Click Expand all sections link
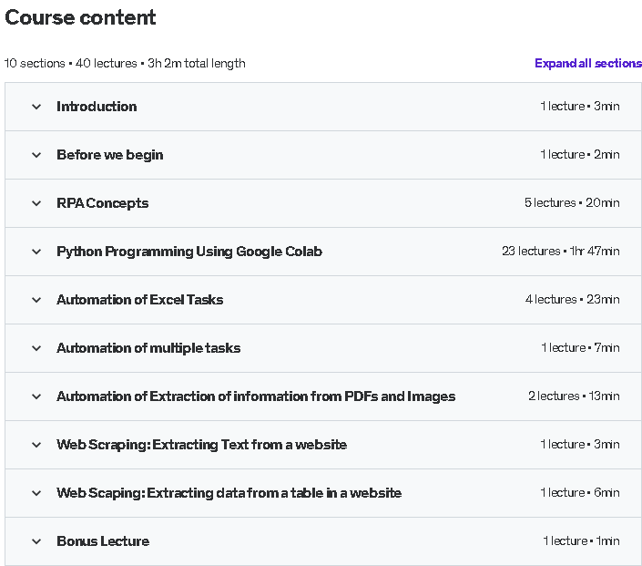 click(x=588, y=63)
